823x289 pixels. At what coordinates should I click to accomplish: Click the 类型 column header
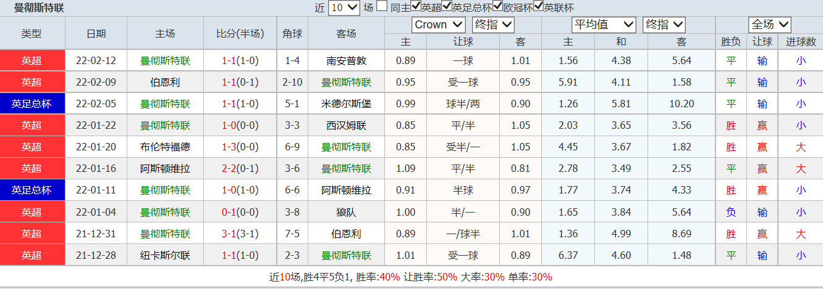click(32, 33)
